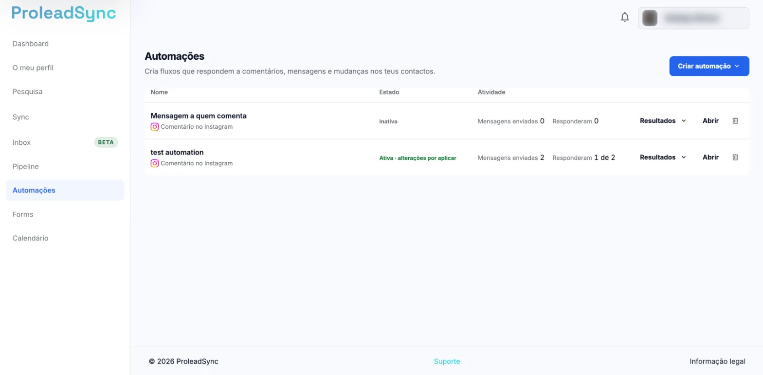The image size is (763, 375).
Task: Click the 'Nome' column header
Action: pyautogui.click(x=159, y=92)
